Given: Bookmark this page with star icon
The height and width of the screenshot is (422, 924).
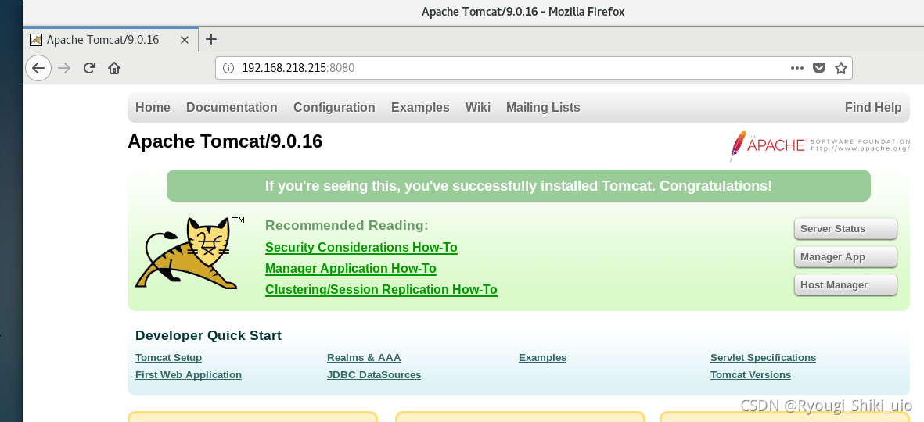Looking at the screenshot, I should coord(841,68).
